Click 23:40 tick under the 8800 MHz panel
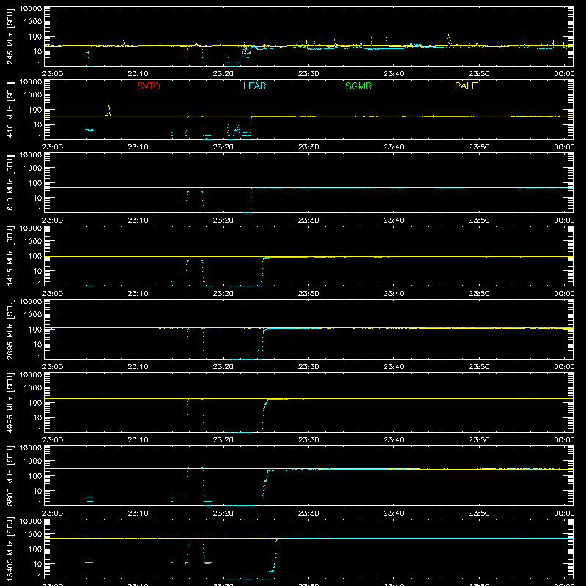586x586 pixels. 393,513
